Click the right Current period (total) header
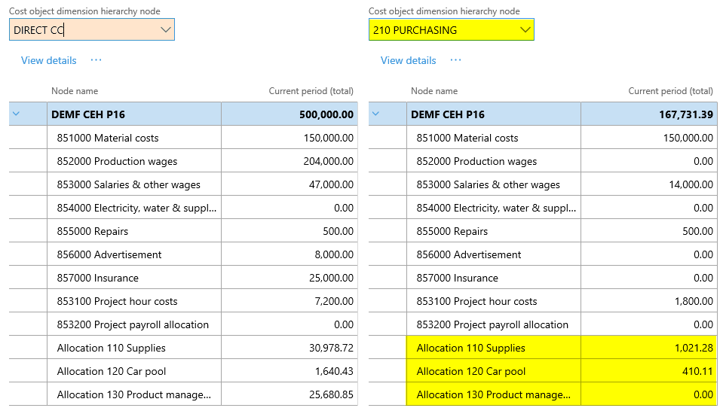723x411 pixels. click(x=670, y=91)
